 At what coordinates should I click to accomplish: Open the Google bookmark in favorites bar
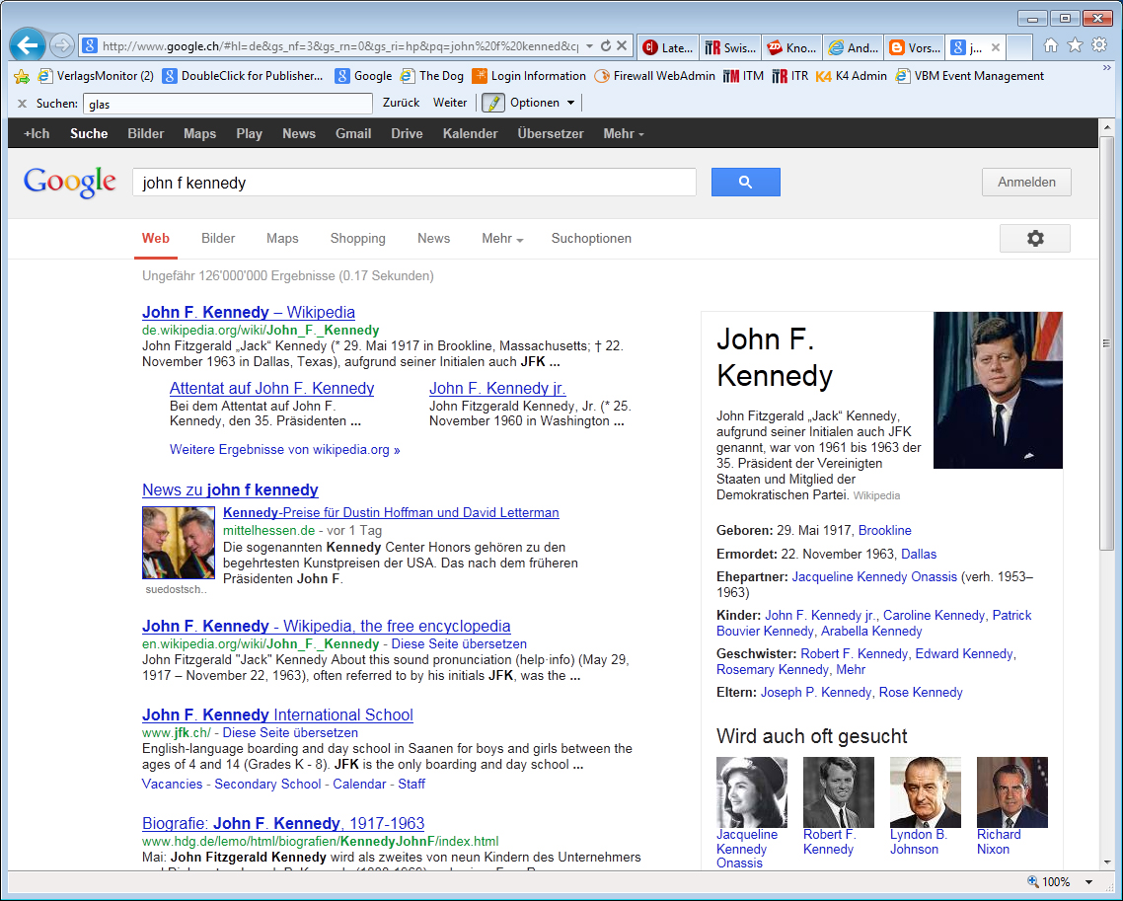coord(364,76)
